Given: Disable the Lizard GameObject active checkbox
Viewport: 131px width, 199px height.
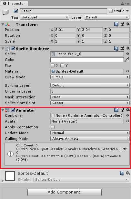Looking at the screenshot, I should (16, 11).
